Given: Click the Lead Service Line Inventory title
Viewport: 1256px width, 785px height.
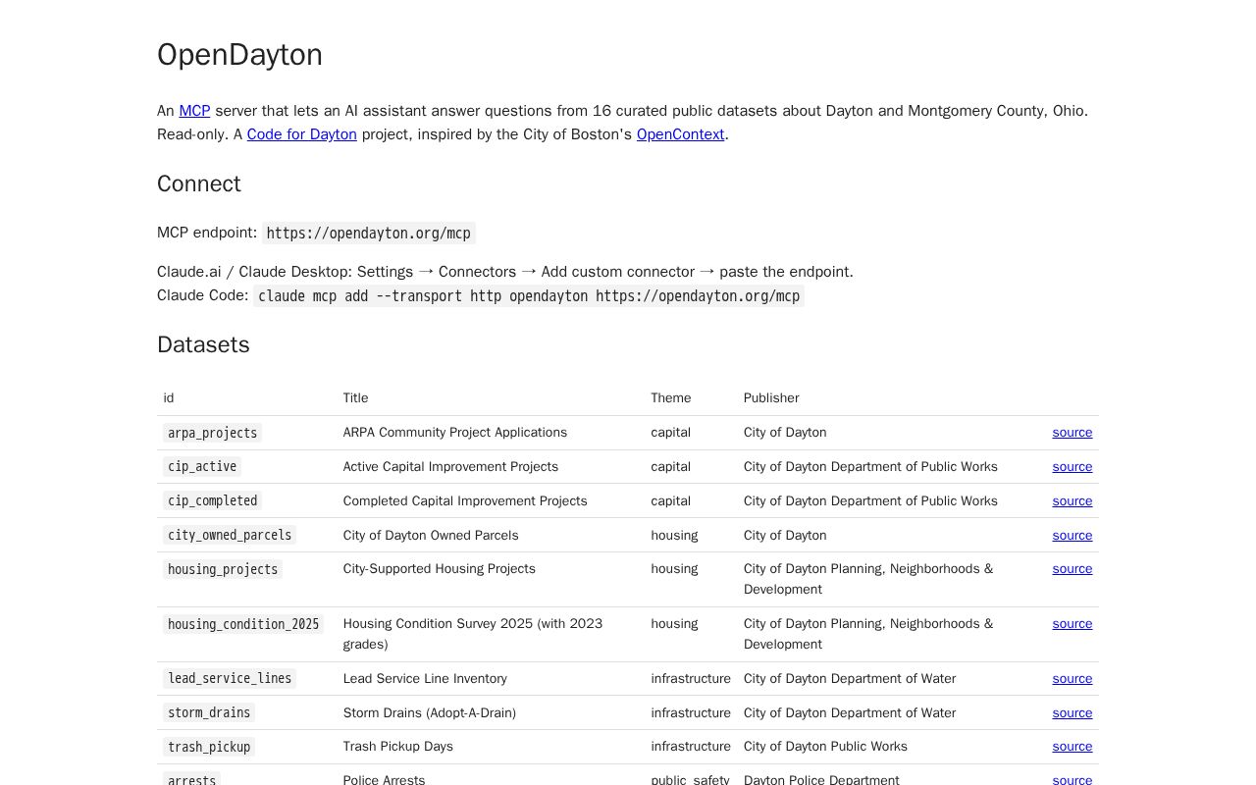Looking at the screenshot, I should click(425, 679).
